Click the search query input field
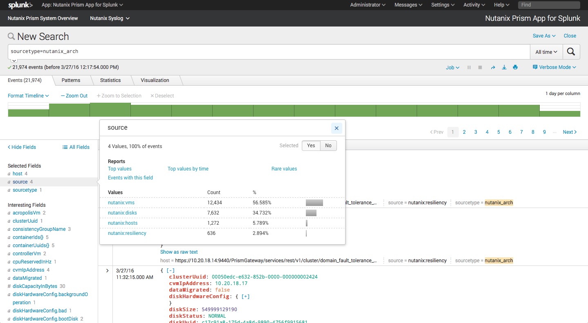Viewport: 588px width, 323px height. click(269, 52)
